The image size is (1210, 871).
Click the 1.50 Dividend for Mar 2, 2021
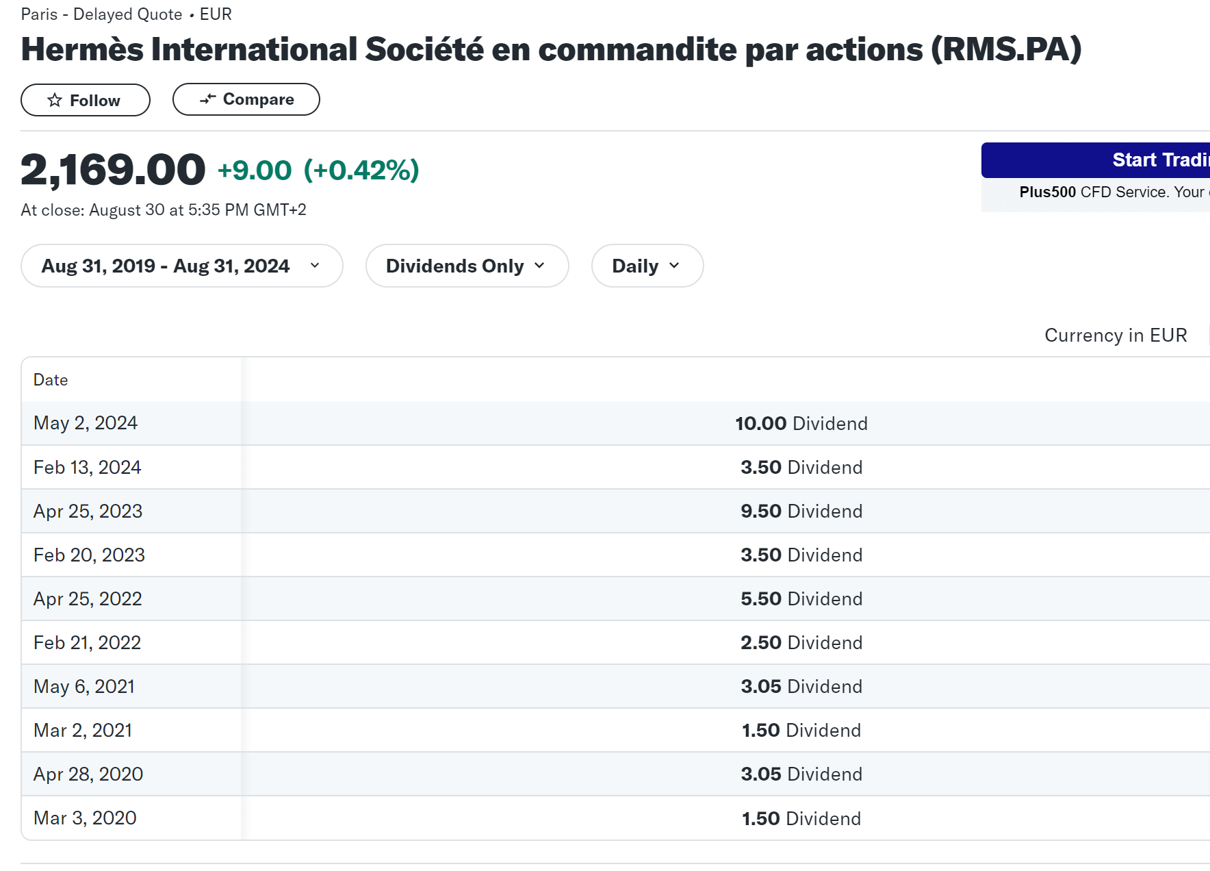(801, 730)
